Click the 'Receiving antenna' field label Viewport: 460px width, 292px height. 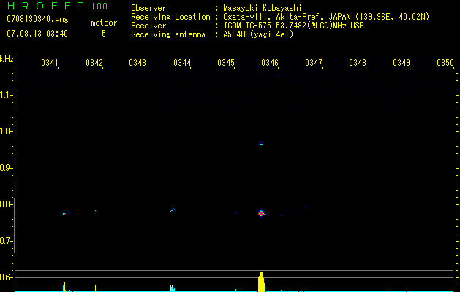click(168, 34)
